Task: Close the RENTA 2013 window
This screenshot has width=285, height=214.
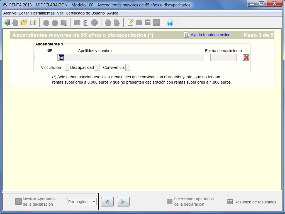Action: click(275, 3)
